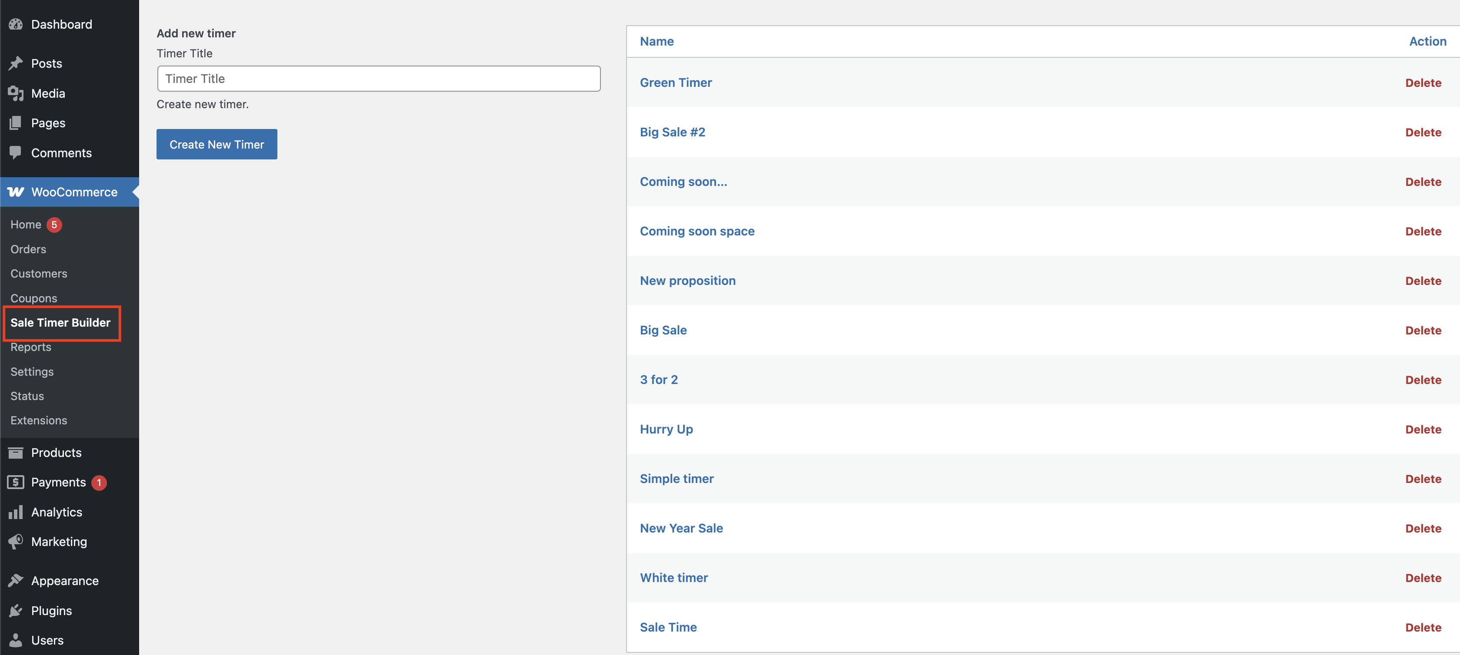Delete the 3 for 2 timer
The width and height of the screenshot is (1460, 655).
click(1423, 380)
